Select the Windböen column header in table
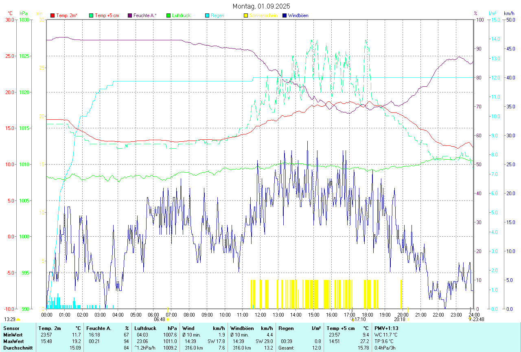521x352 pixels. pos(242,328)
